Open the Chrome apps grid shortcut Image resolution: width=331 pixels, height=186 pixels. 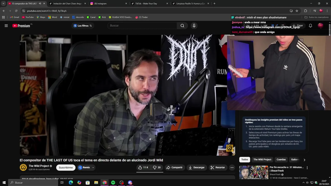click(3, 17)
